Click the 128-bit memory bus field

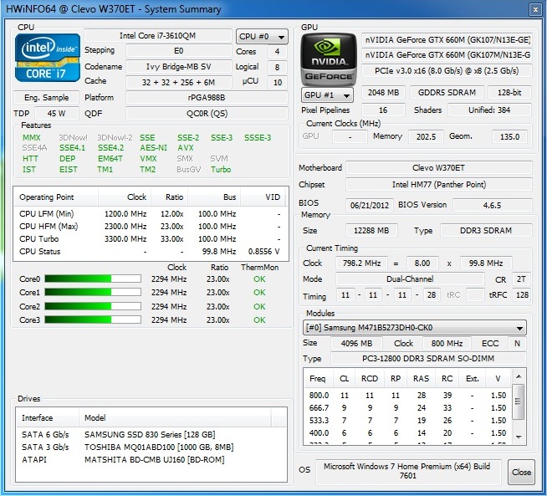point(509,93)
